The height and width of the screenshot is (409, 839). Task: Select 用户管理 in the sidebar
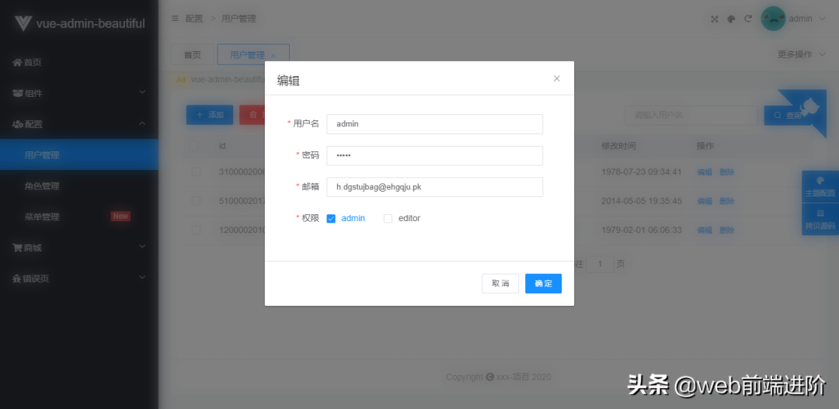coord(79,155)
